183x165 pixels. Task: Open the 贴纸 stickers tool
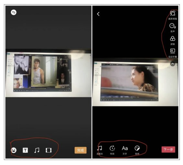[x=137, y=150]
